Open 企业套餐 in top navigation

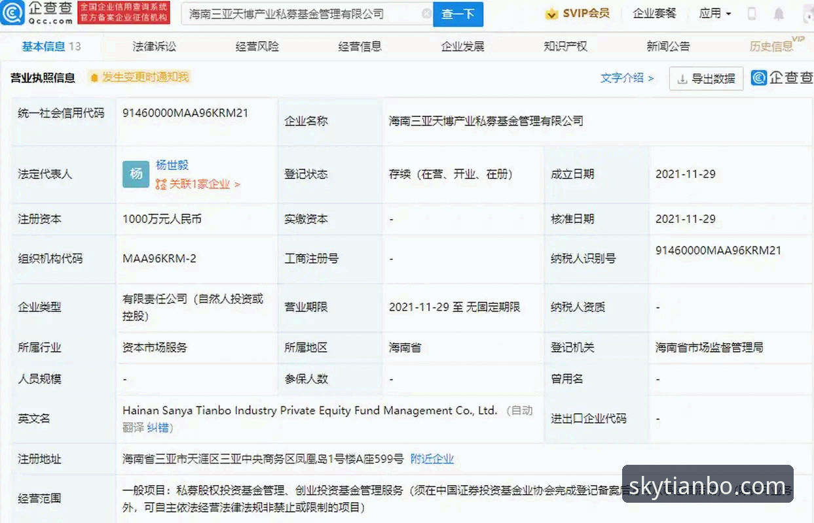(654, 14)
